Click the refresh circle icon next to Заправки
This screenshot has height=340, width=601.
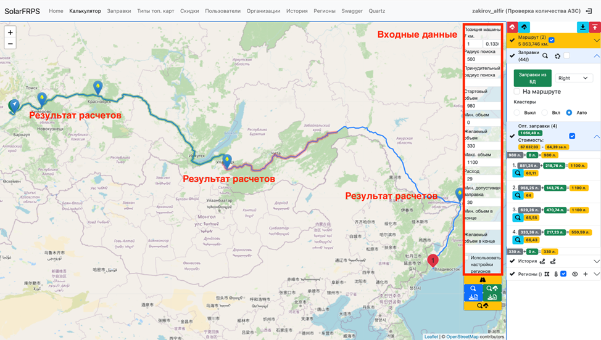557,56
